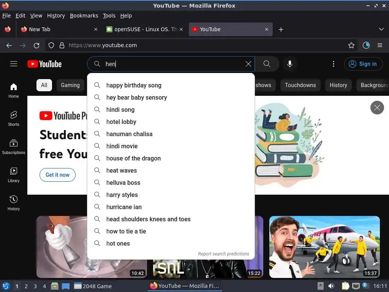This screenshot has width=389, height=292.
Task: Choose suggestion 'hotel lobby'
Action: tap(171, 122)
